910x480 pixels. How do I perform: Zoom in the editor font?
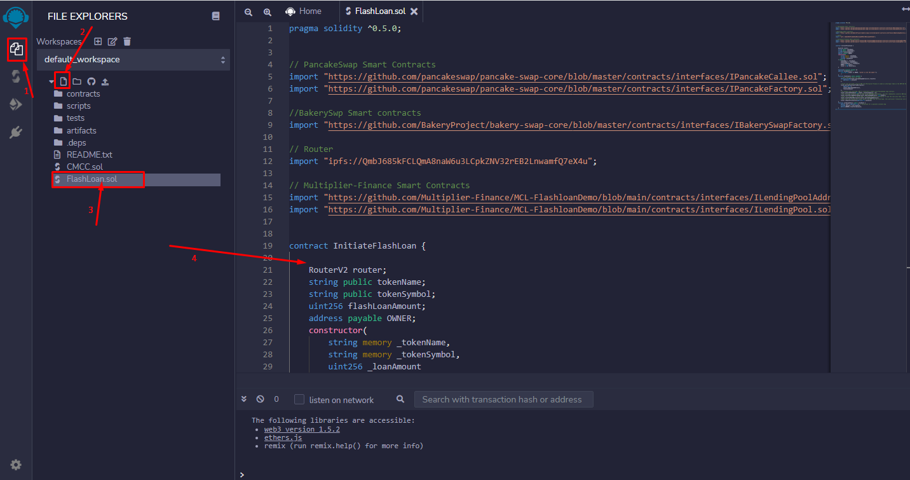point(267,11)
